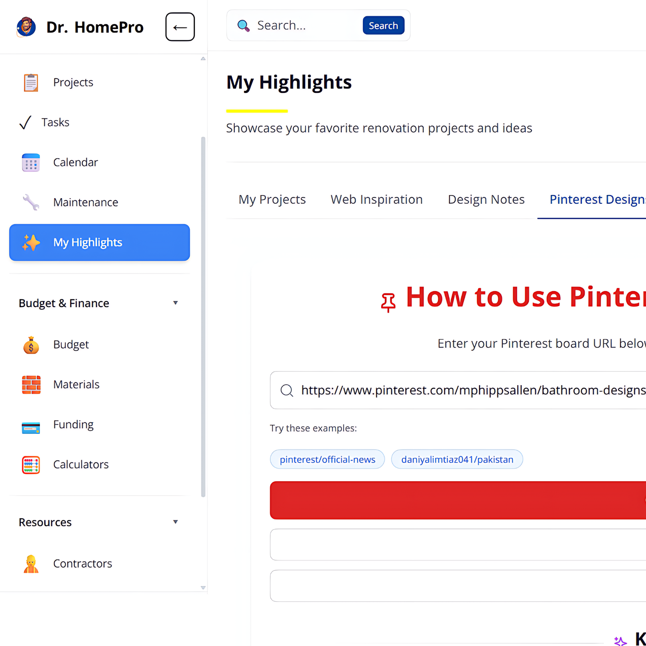Click the Dr. HomePro avatar logo
Image resolution: width=646 pixels, height=646 pixels.
26,27
